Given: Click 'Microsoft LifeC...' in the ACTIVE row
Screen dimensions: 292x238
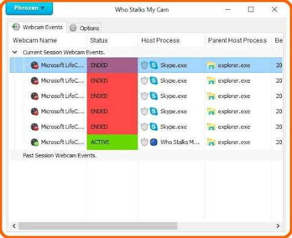Looking at the screenshot, I should pos(62,142).
